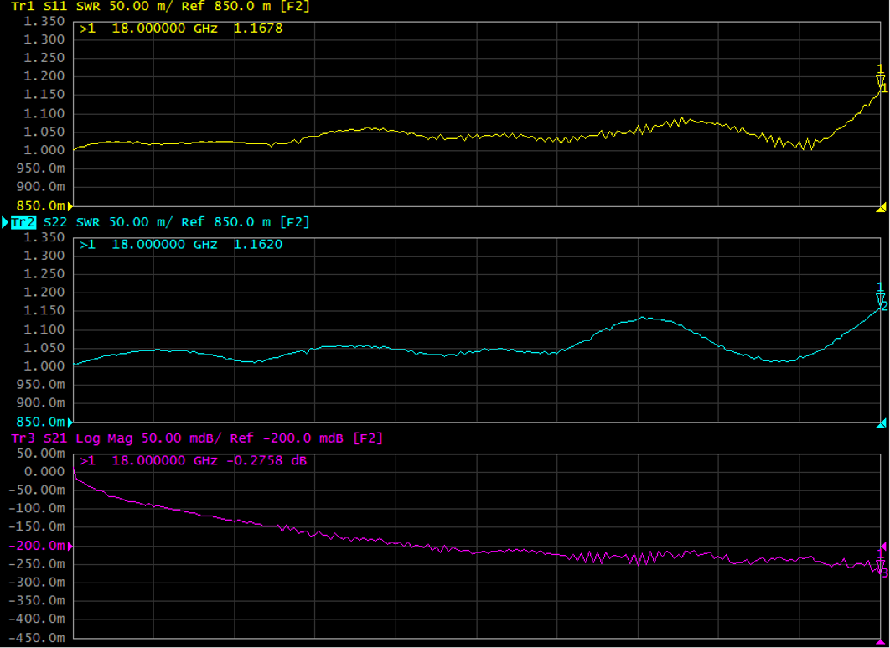
Task: Click the Marker 1 triangle on the yellow S11 trace
Action: tap(880, 81)
